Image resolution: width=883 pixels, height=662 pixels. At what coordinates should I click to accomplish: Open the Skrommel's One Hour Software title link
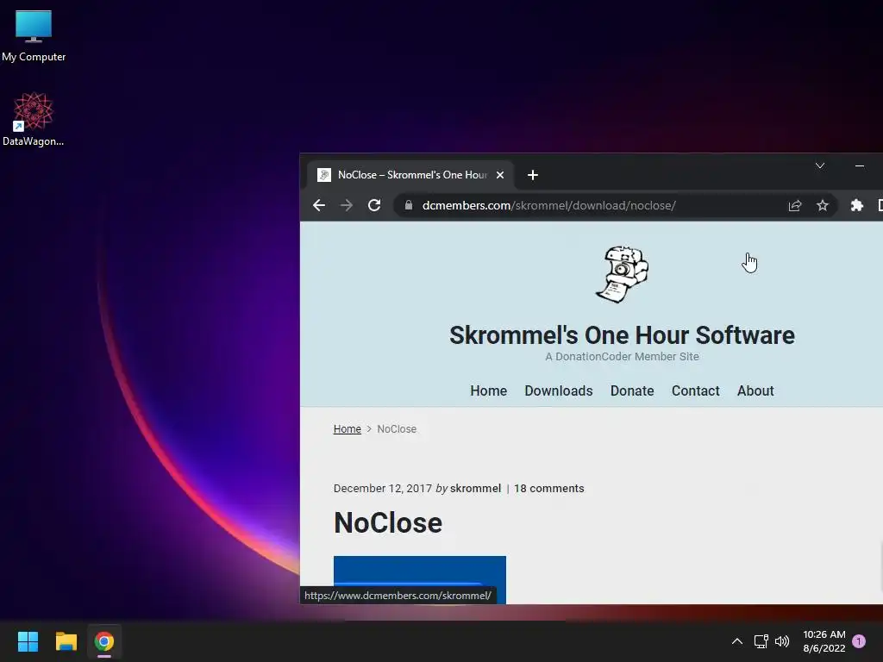[x=622, y=335]
